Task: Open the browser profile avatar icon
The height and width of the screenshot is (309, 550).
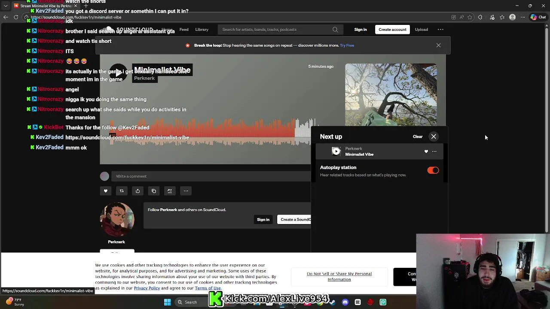Action: pyautogui.click(x=512, y=17)
